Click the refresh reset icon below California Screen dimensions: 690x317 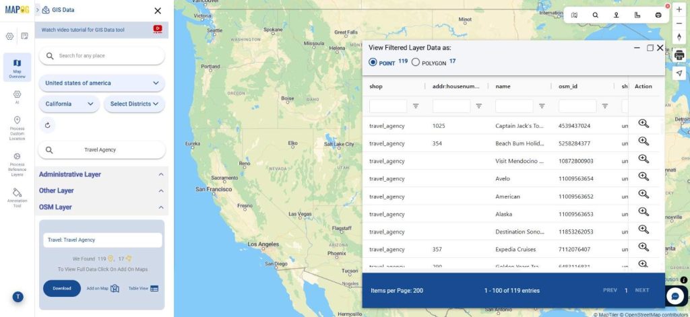click(48, 125)
